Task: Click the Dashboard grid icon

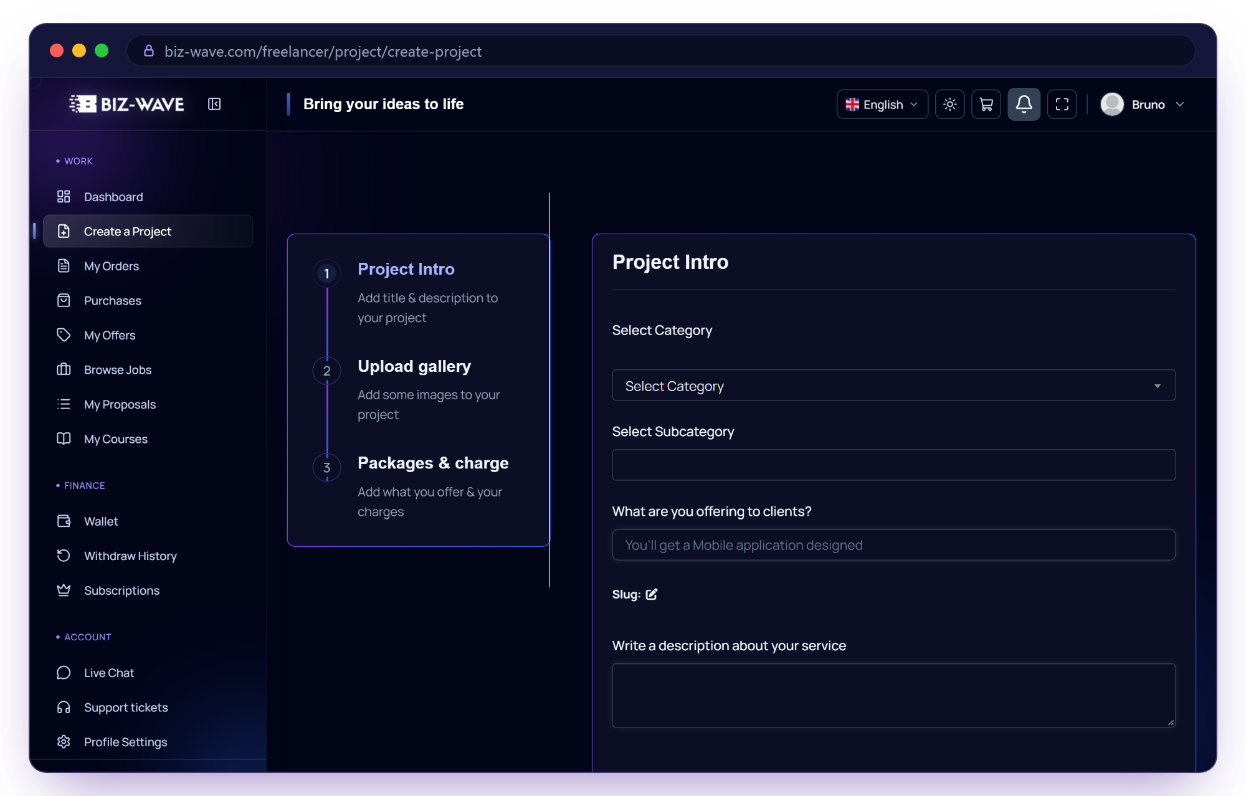Action: click(x=64, y=197)
